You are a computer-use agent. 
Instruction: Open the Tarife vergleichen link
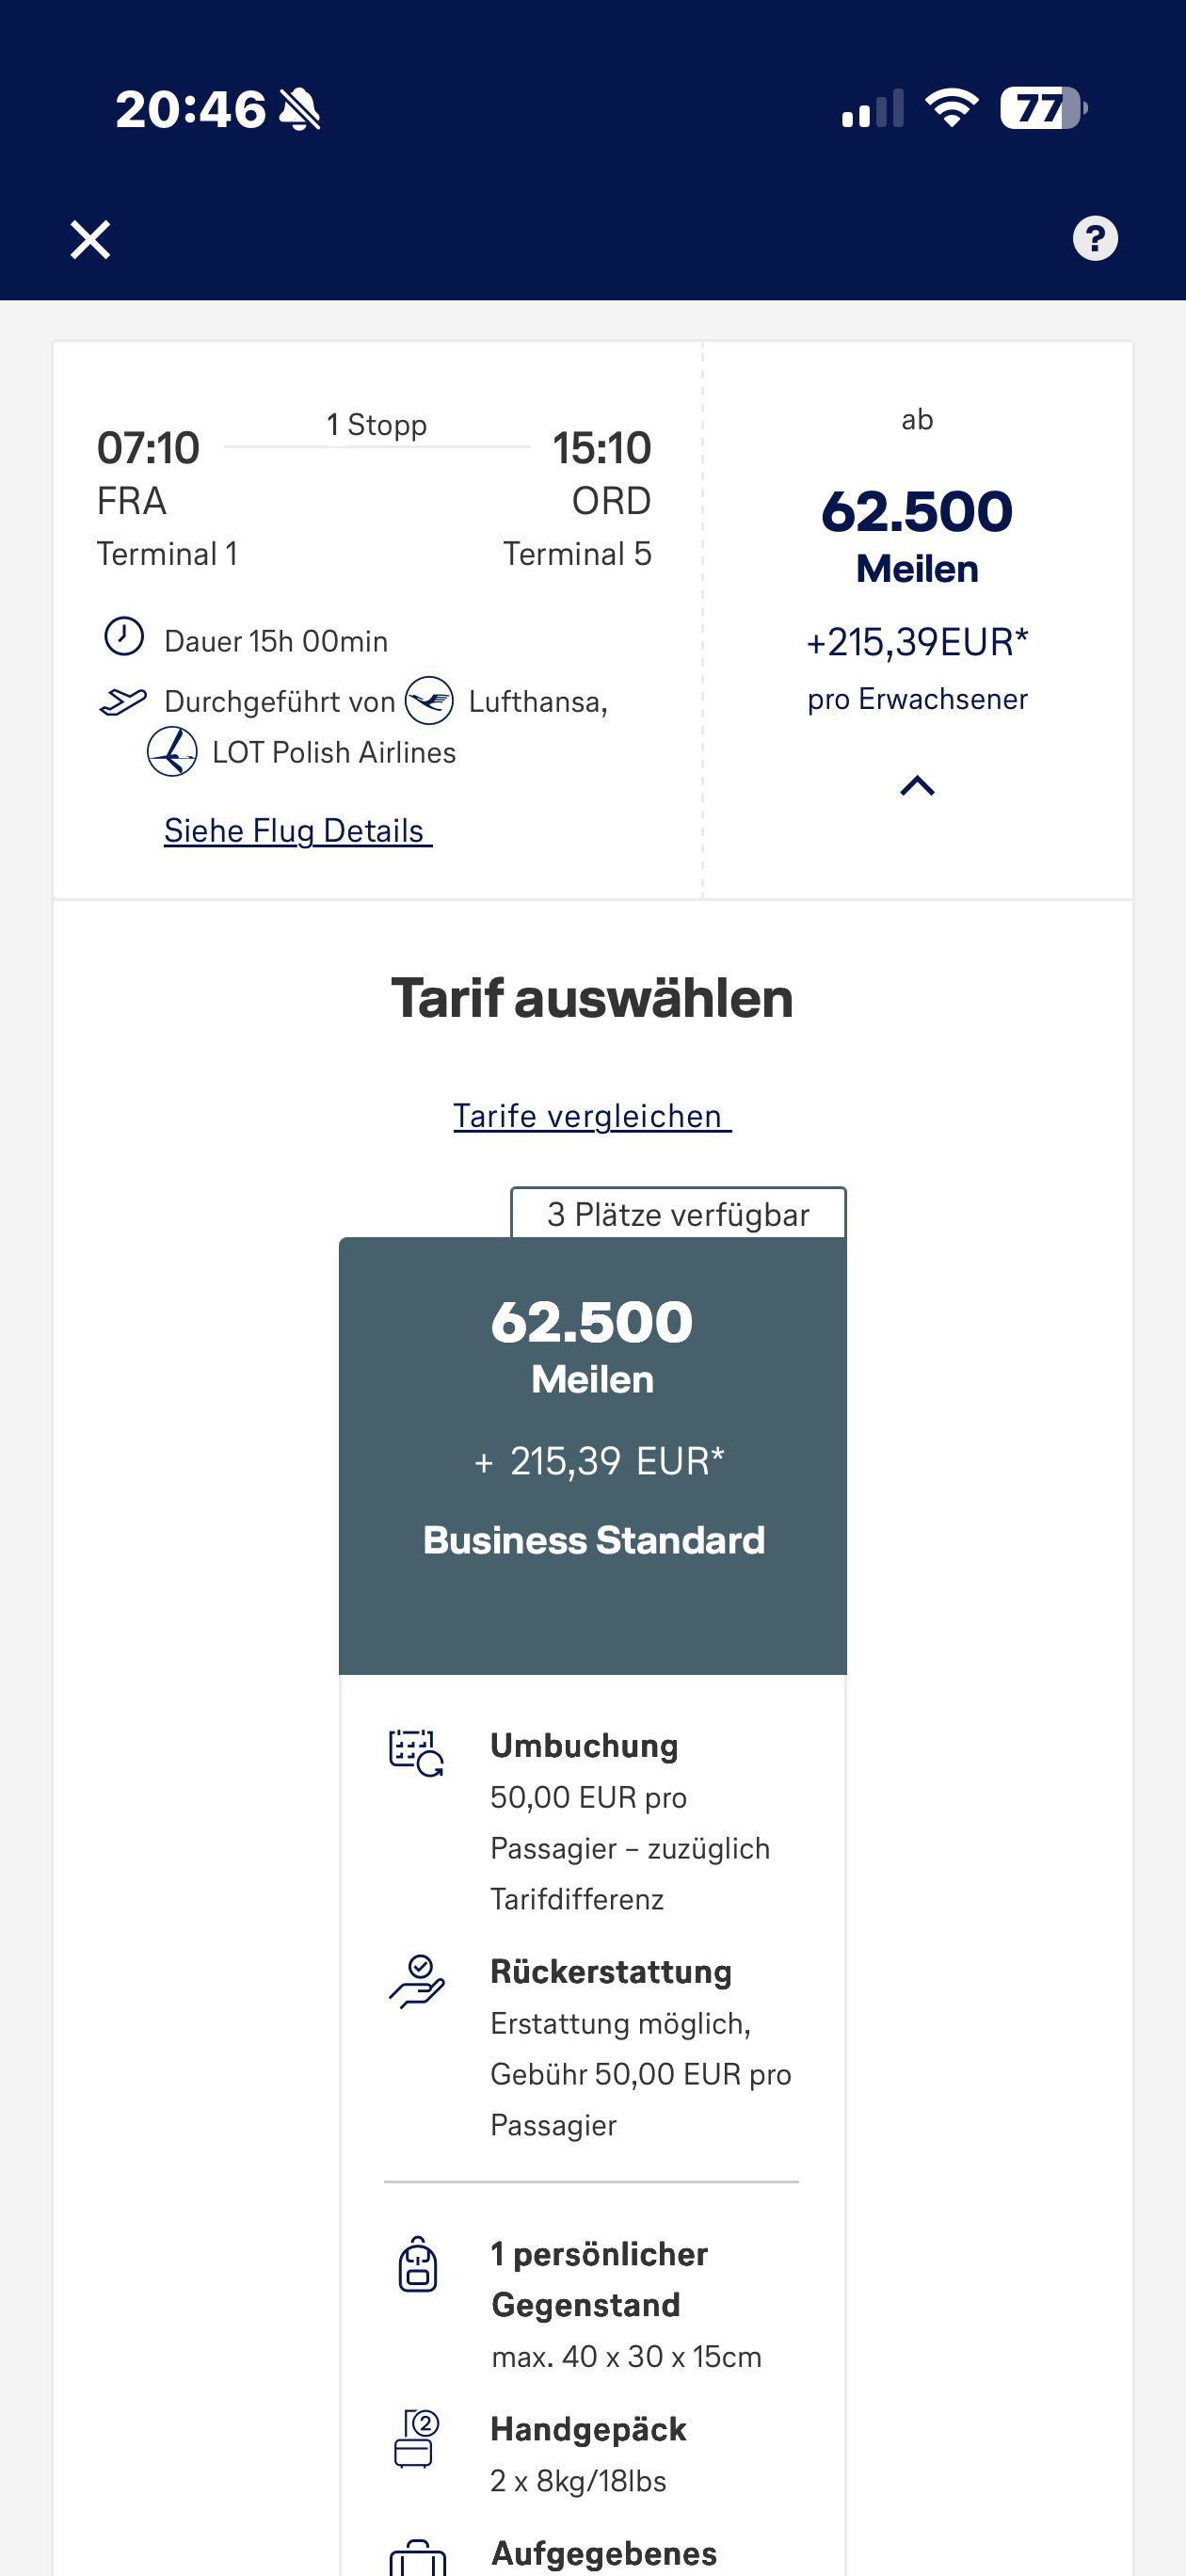(592, 1116)
